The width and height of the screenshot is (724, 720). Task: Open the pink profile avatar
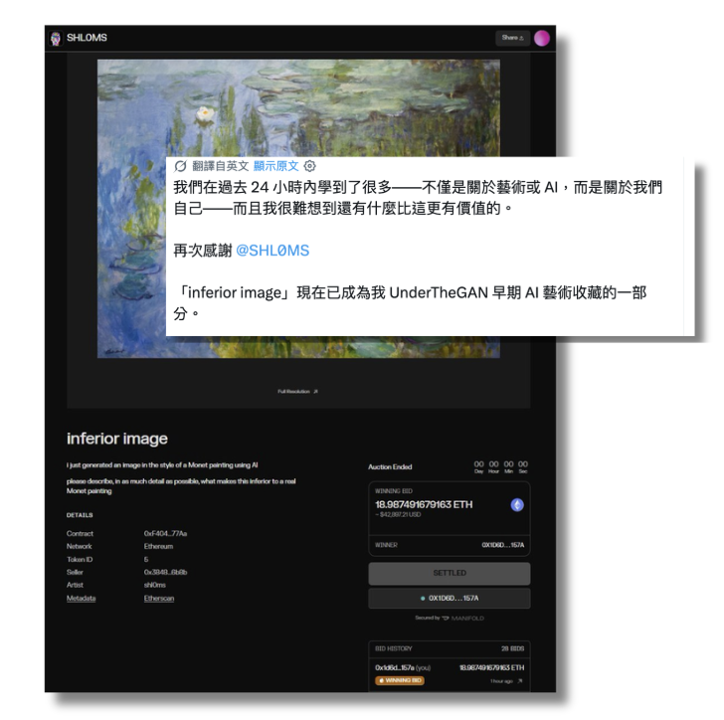click(x=542, y=38)
